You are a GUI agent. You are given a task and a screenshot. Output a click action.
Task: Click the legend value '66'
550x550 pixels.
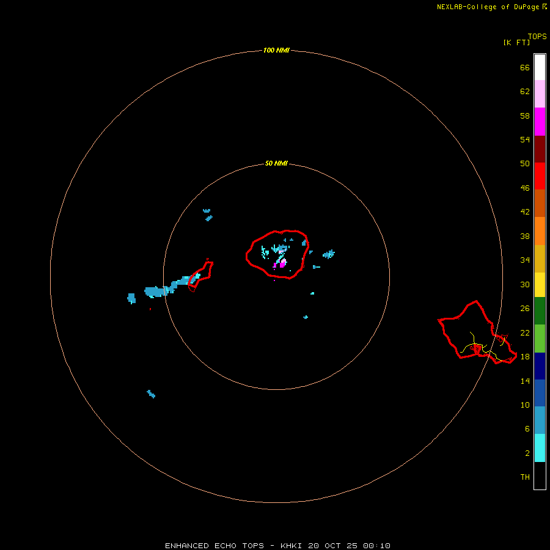tap(525, 67)
